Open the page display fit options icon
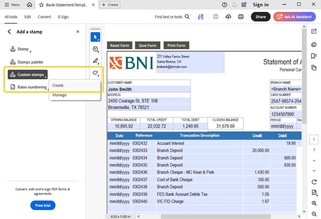Viewport: 321px width, 219px height. coord(314,192)
